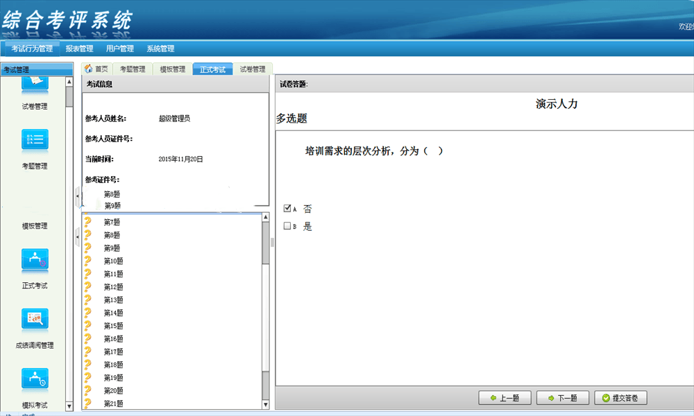Collapse the 考试信息 panel with its side arrow
This screenshot has width=694, height=416.
[76, 197]
